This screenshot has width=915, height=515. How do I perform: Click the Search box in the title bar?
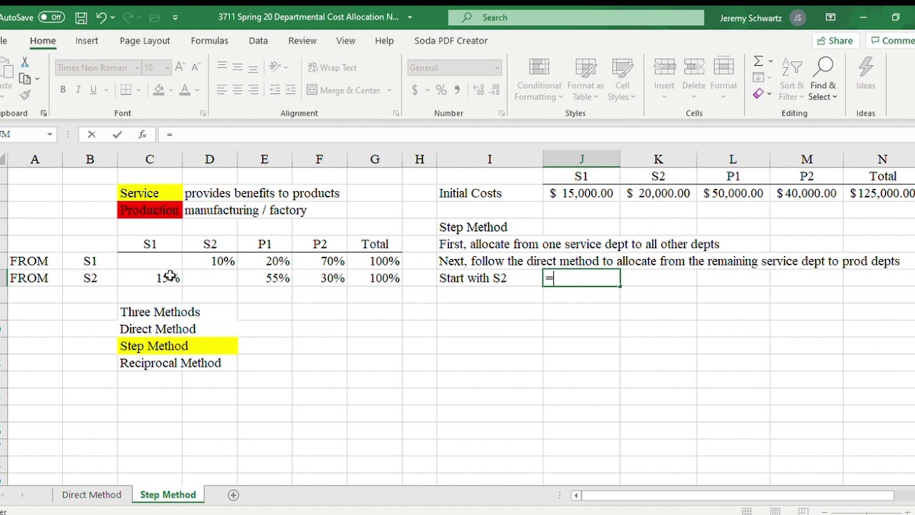click(576, 17)
